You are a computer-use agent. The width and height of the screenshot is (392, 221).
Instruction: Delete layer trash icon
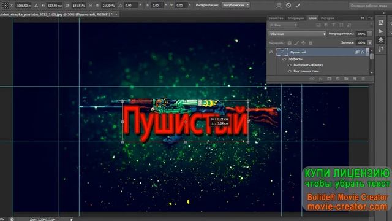click(363, 79)
